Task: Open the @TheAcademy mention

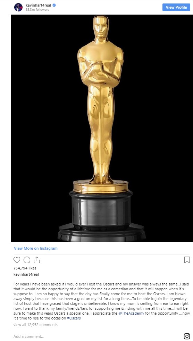Action: (131, 313)
